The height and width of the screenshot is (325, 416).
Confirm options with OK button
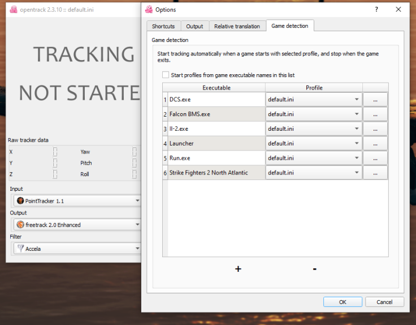[x=343, y=302]
